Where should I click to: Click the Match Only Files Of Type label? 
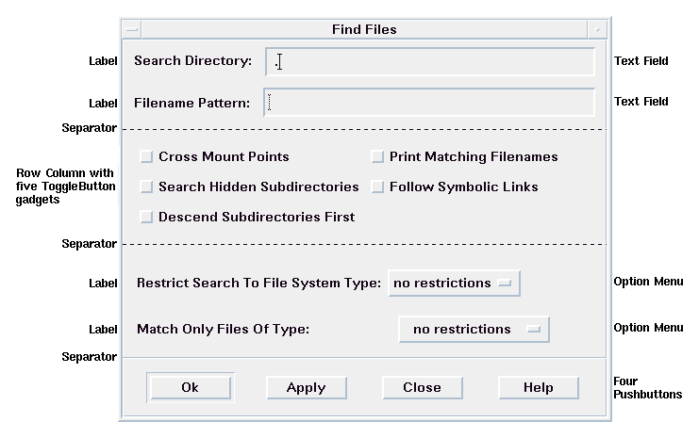pyautogui.click(x=223, y=329)
